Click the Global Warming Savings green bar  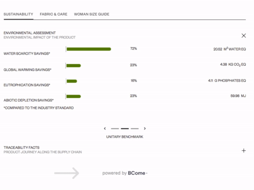(74, 66)
